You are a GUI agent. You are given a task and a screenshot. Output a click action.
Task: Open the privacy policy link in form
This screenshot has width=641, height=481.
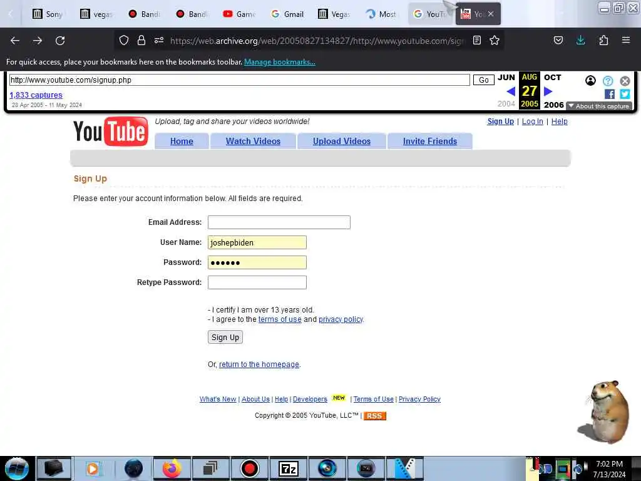341,319
